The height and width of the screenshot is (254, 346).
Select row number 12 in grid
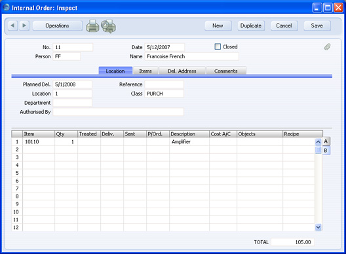click(17, 227)
